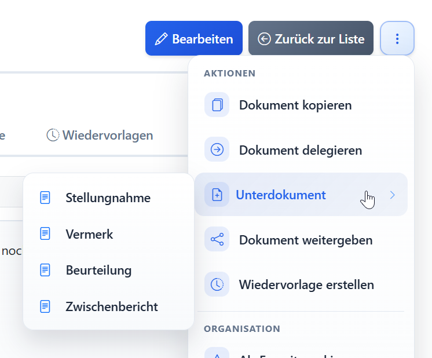Click the arrow-circle icon for Dokument delegieren
The image size is (432, 358).
217,150
